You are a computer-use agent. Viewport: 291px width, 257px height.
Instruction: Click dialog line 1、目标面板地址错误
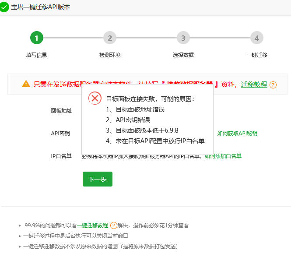[x=135, y=109]
